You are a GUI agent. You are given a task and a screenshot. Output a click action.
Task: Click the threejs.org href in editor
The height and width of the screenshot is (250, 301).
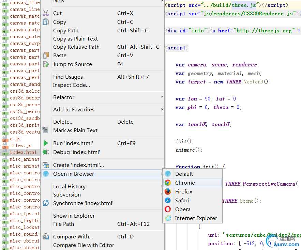click(264, 31)
